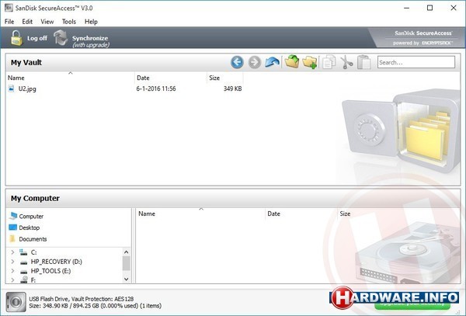Expand the HP_RECOVERY (D:) node
This screenshot has height=316, width=466.
[x=12, y=262]
